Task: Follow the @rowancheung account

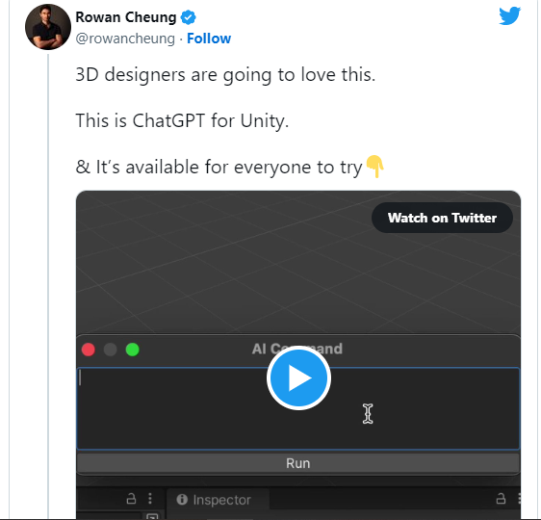Action: click(x=209, y=39)
